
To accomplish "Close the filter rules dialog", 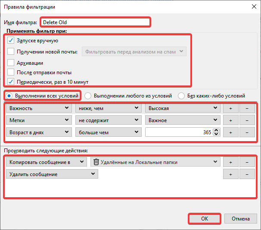I will [252, 7].
